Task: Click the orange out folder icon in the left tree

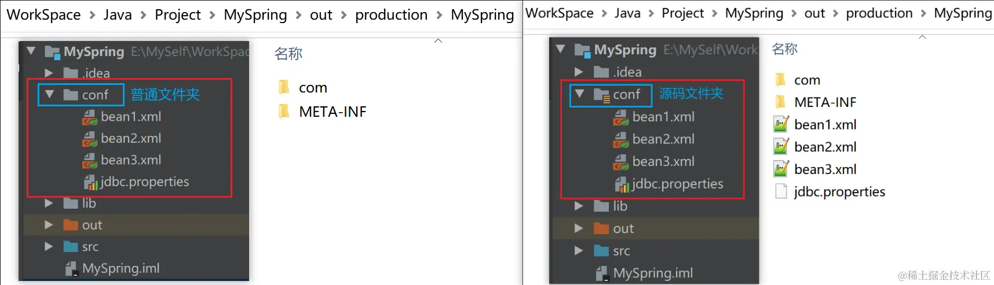Action: 71,225
